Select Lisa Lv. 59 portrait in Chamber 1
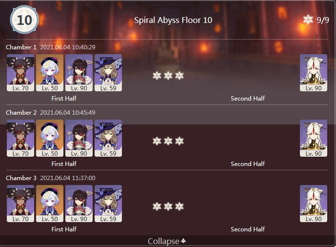 [108, 72]
